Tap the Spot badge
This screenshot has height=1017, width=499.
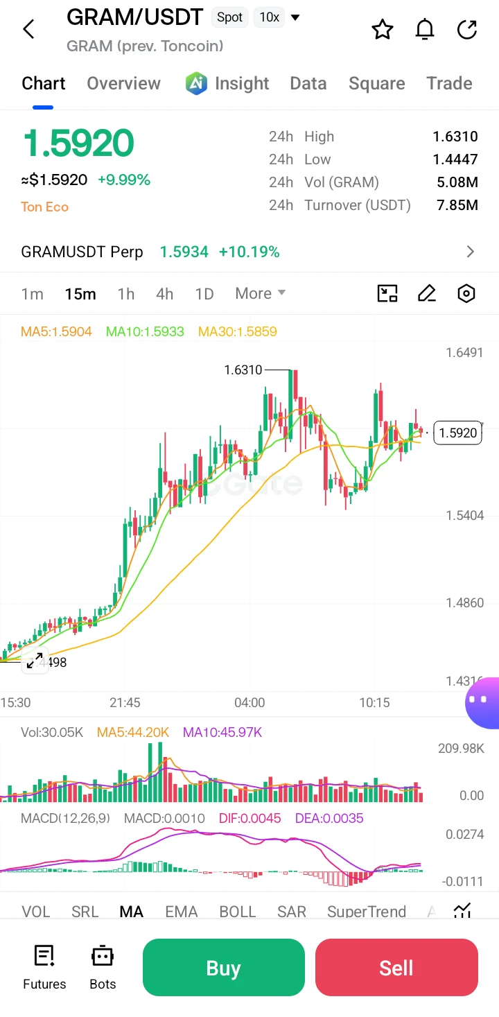tap(230, 17)
